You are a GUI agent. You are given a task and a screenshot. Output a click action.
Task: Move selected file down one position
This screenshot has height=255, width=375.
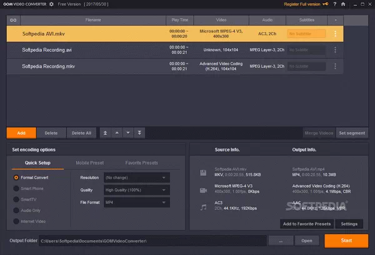click(127, 133)
